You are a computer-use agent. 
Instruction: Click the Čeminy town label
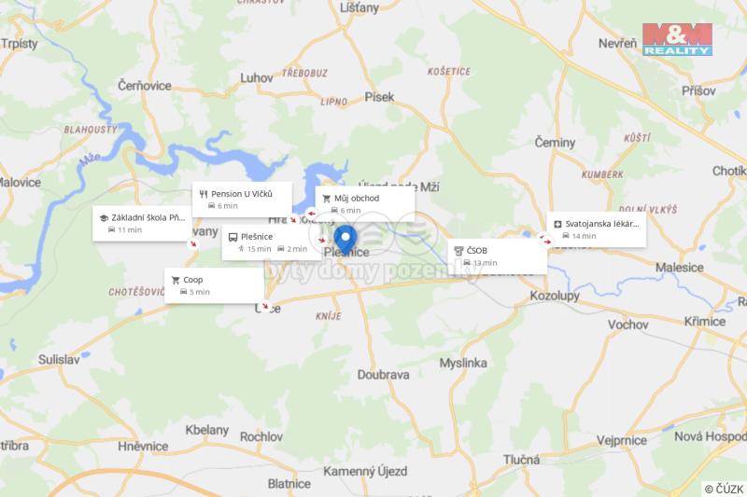coord(555,143)
